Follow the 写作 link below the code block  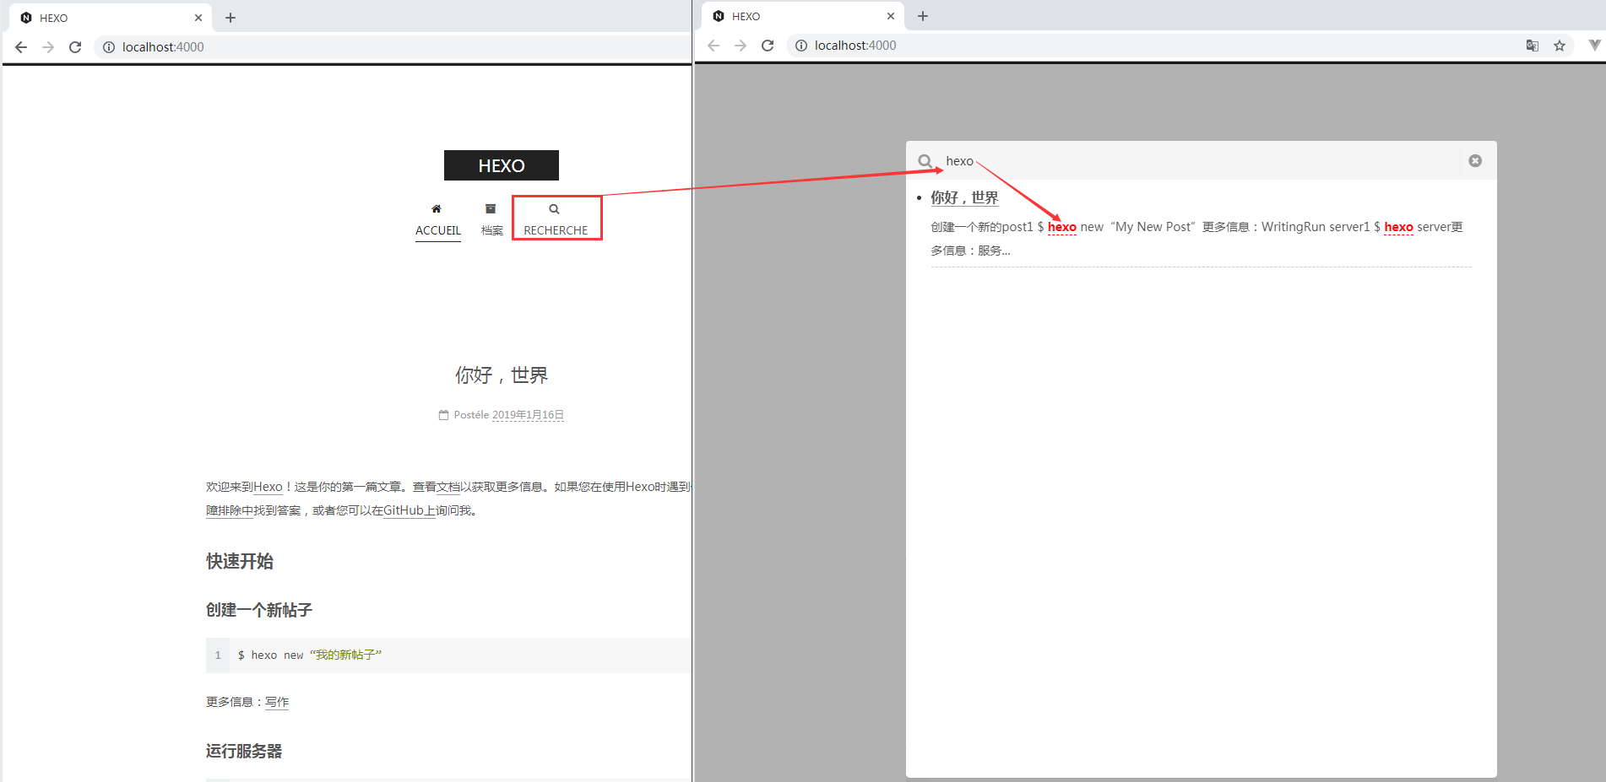coord(276,702)
